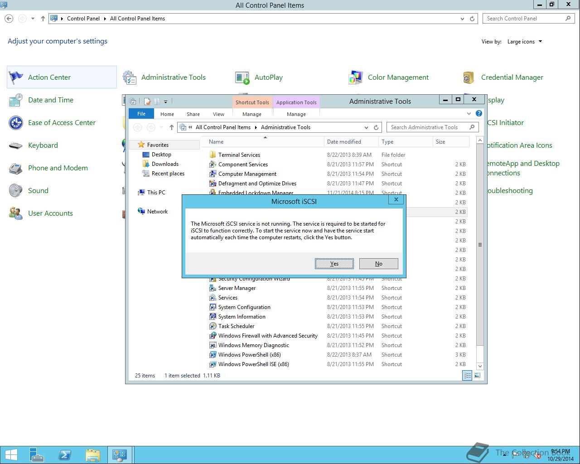Refresh the Administrative Tools folder
580x464 pixels.
click(376, 127)
